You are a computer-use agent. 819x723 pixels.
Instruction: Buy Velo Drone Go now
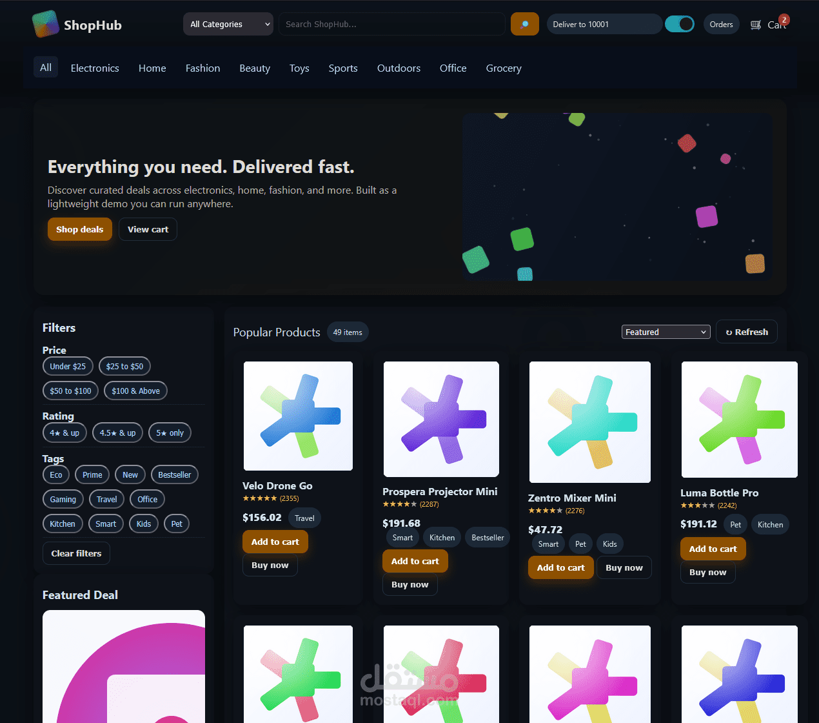270,565
